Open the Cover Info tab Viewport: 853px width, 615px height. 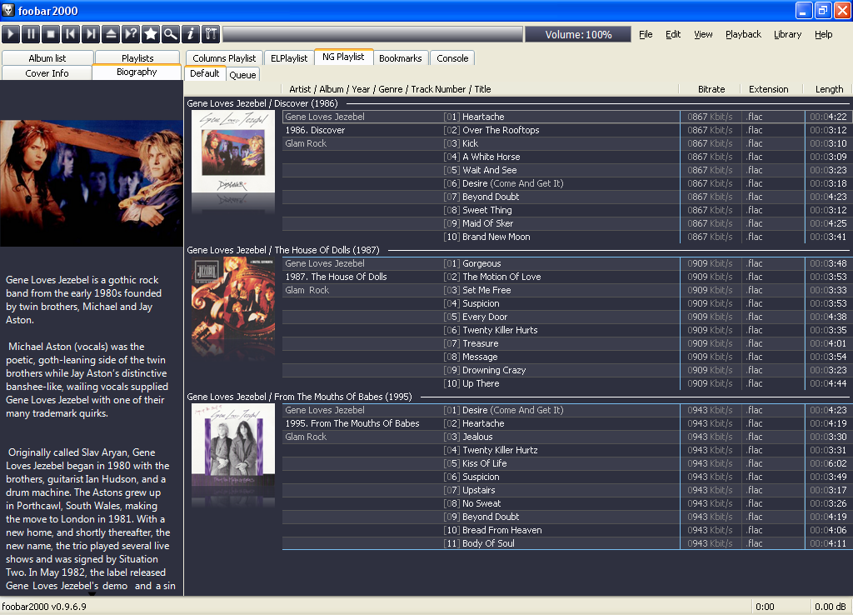click(47, 73)
